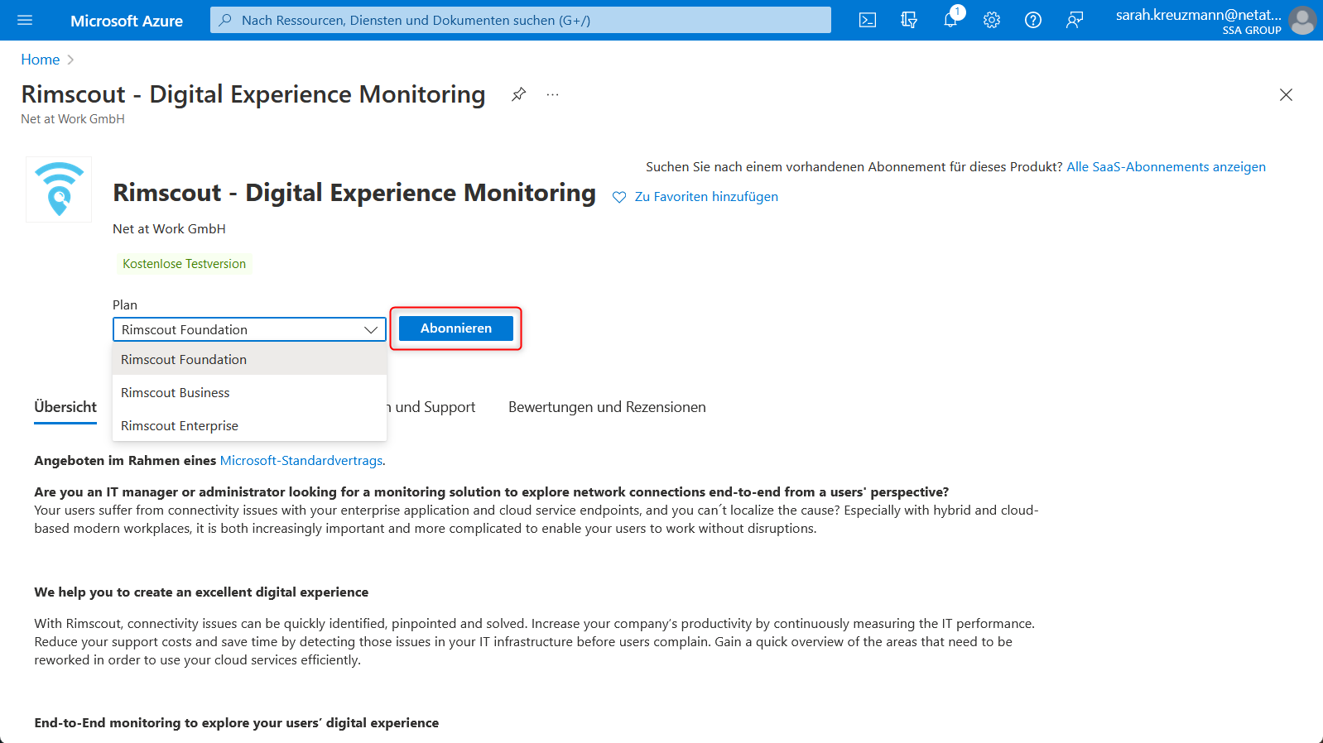Screen dimensions: 1323x743
Task: Click the 'End-to-End monitoring' heading
Action: 237,723
